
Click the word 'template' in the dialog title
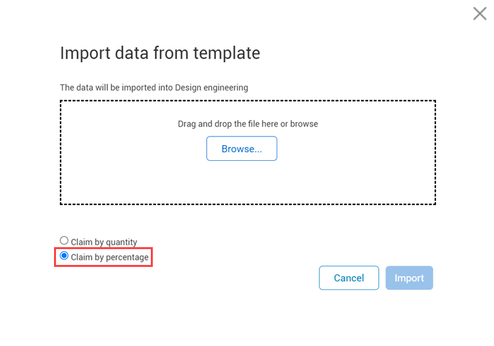(x=229, y=53)
